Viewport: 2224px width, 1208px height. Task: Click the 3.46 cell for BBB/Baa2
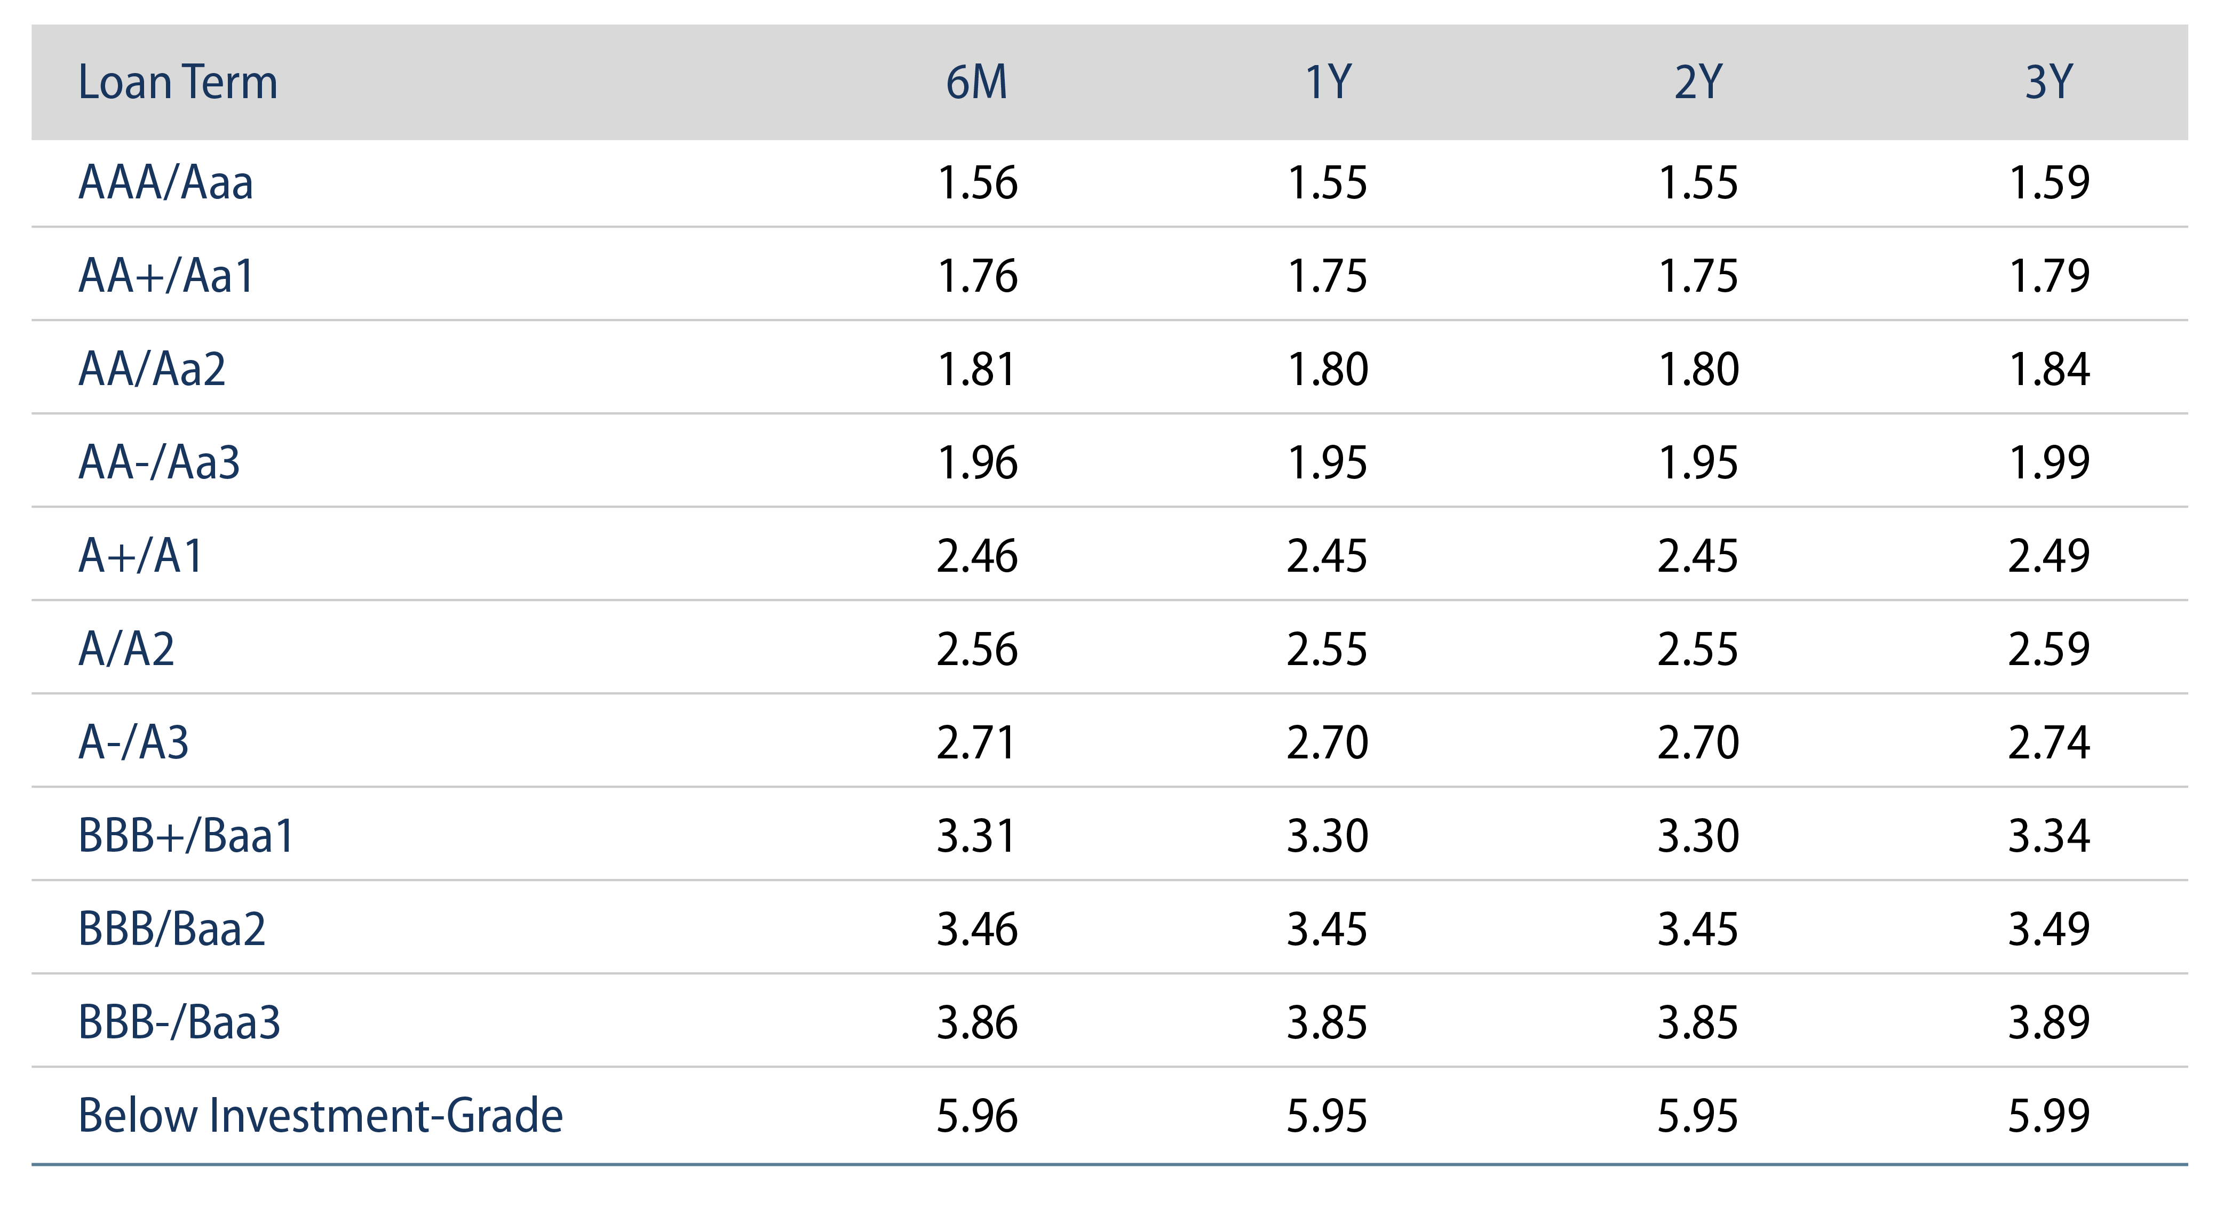point(978,929)
